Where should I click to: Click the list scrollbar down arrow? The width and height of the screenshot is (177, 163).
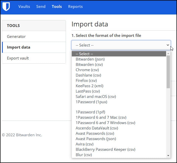pyautogui.click(x=168, y=156)
